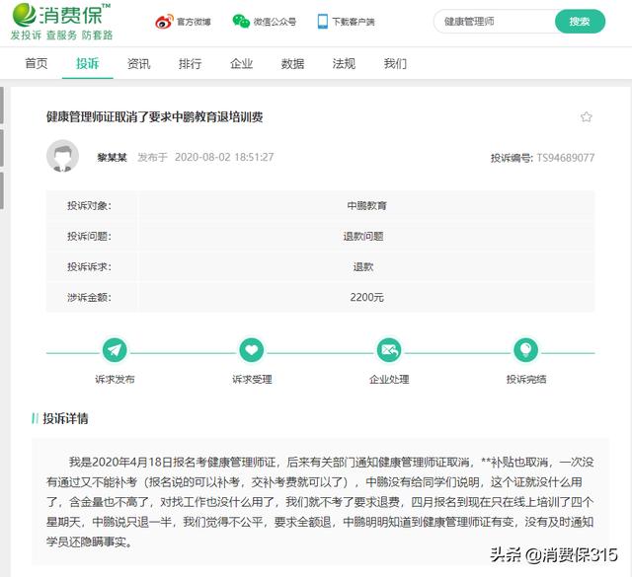
Task: Click the 投诉完结 step label
Action: pos(526,380)
